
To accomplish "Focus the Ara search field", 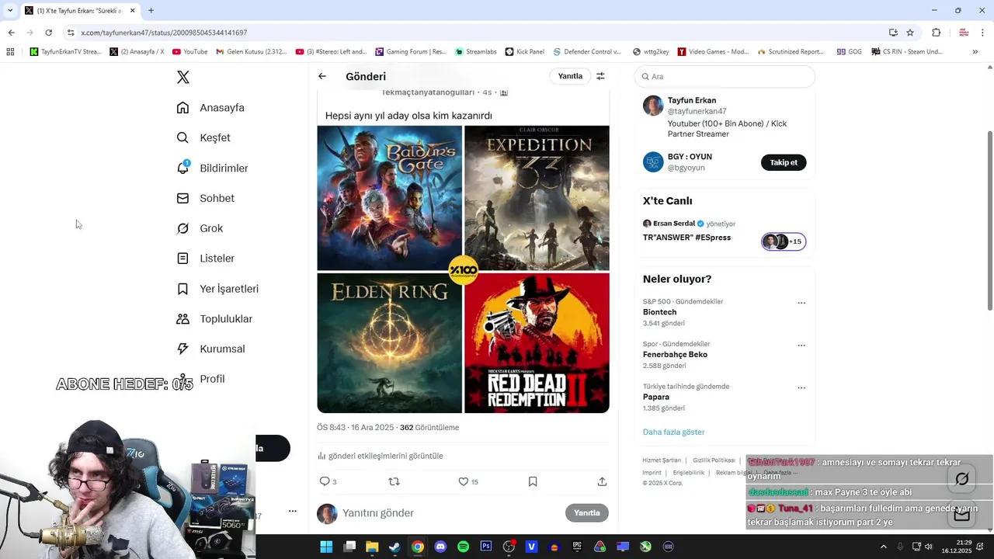I will coord(725,76).
